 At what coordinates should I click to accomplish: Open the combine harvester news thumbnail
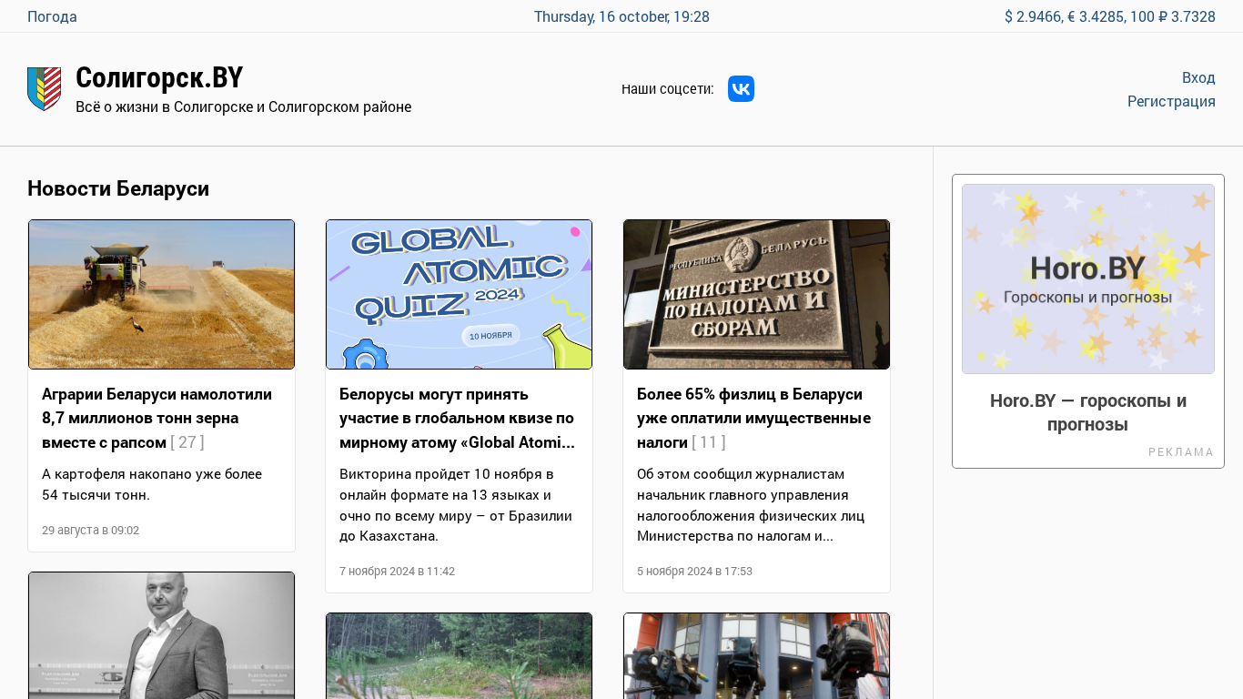(161, 294)
